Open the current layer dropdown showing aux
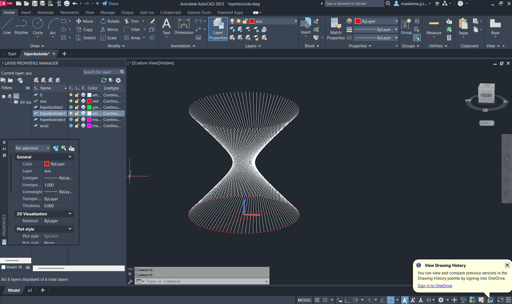Image resolution: width=512 pixels, height=304 pixels. tap(275, 21)
